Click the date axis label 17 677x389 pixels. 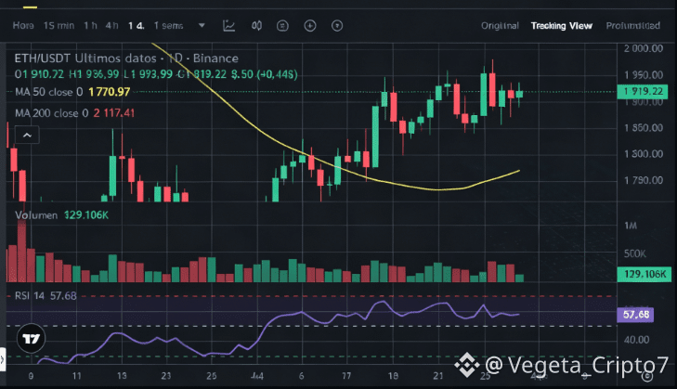point(346,376)
